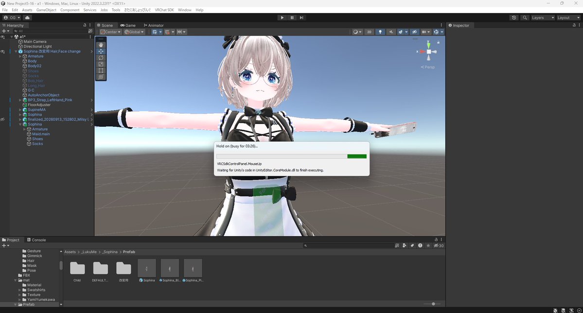Toggle scene lighting bulb
The image size is (583, 313).
coord(380,32)
